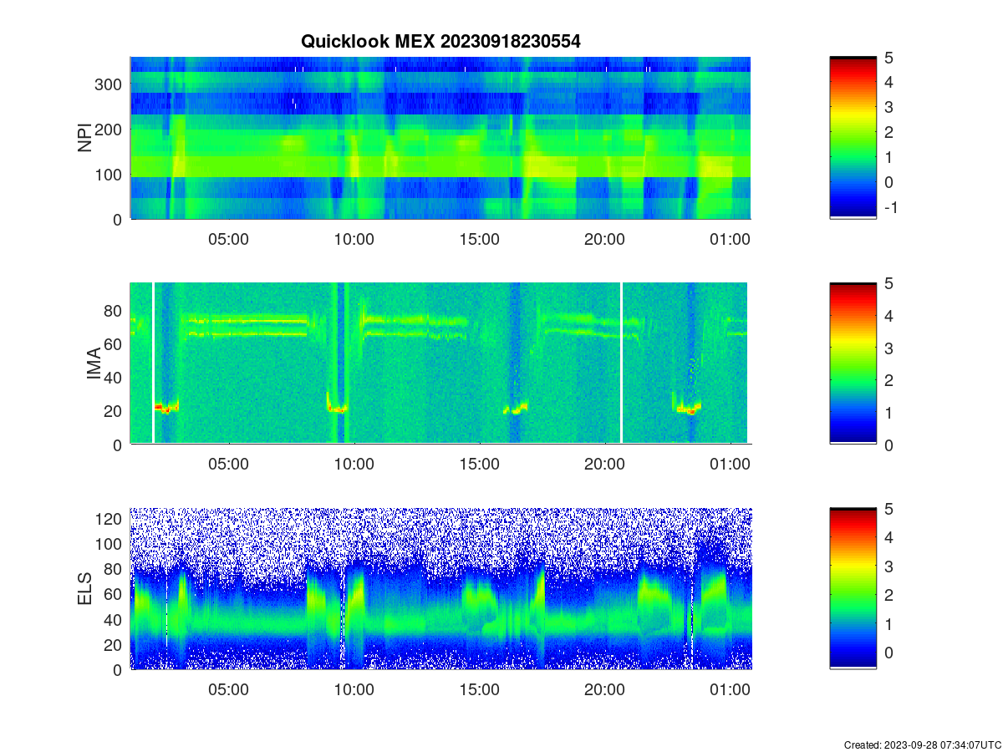Click the 120 tick on ELS y-axis
Viewport: 1003px width, 752px height.
point(109,519)
